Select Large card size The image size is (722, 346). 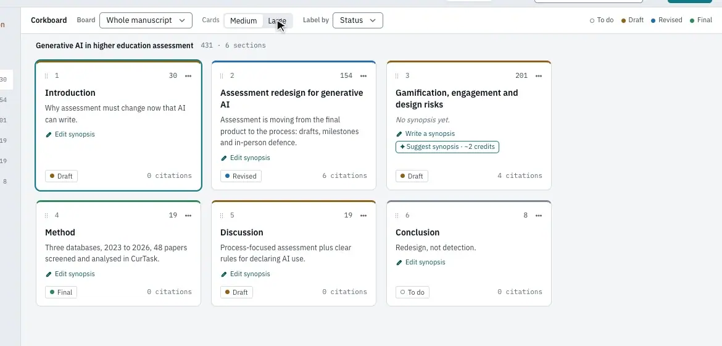pos(277,21)
